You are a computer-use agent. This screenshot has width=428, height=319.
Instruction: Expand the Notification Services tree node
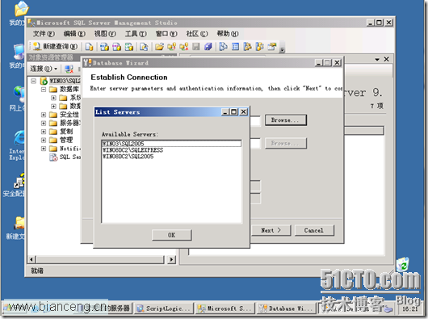point(44,149)
